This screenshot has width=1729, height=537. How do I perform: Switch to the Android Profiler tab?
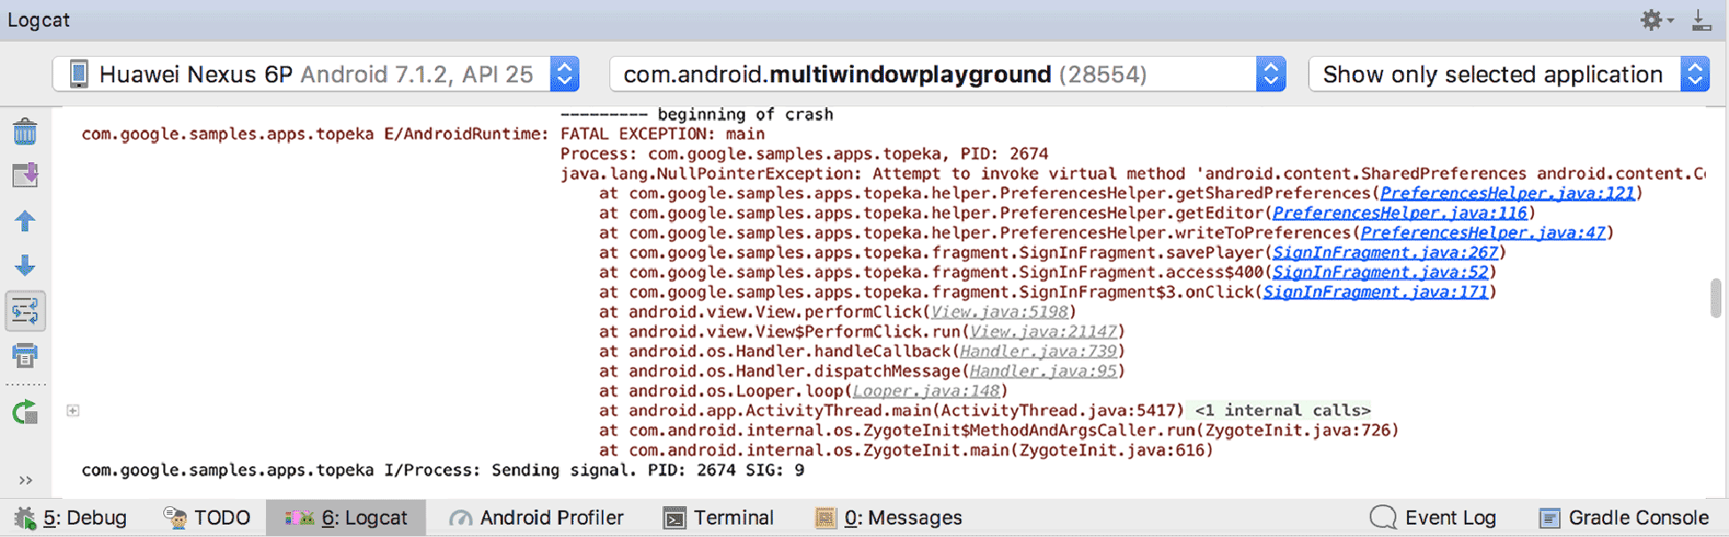536,518
